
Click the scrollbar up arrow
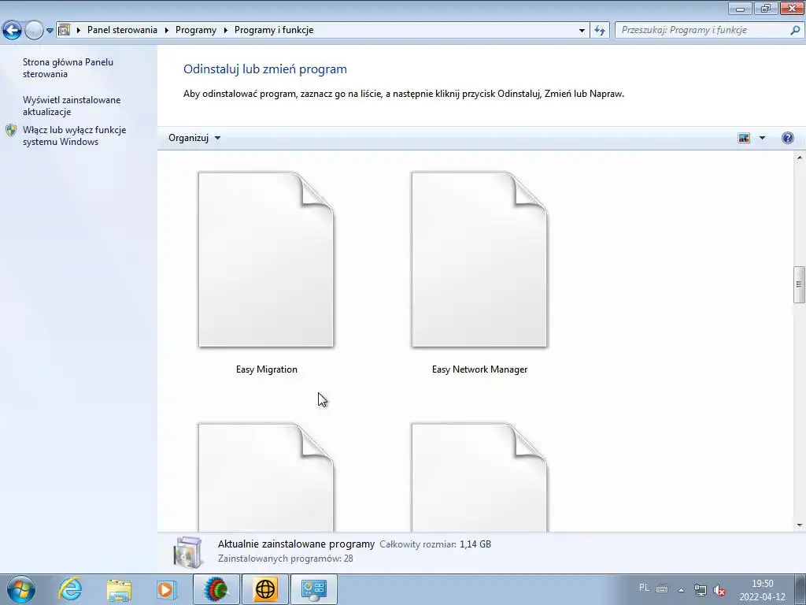pyautogui.click(x=800, y=158)
